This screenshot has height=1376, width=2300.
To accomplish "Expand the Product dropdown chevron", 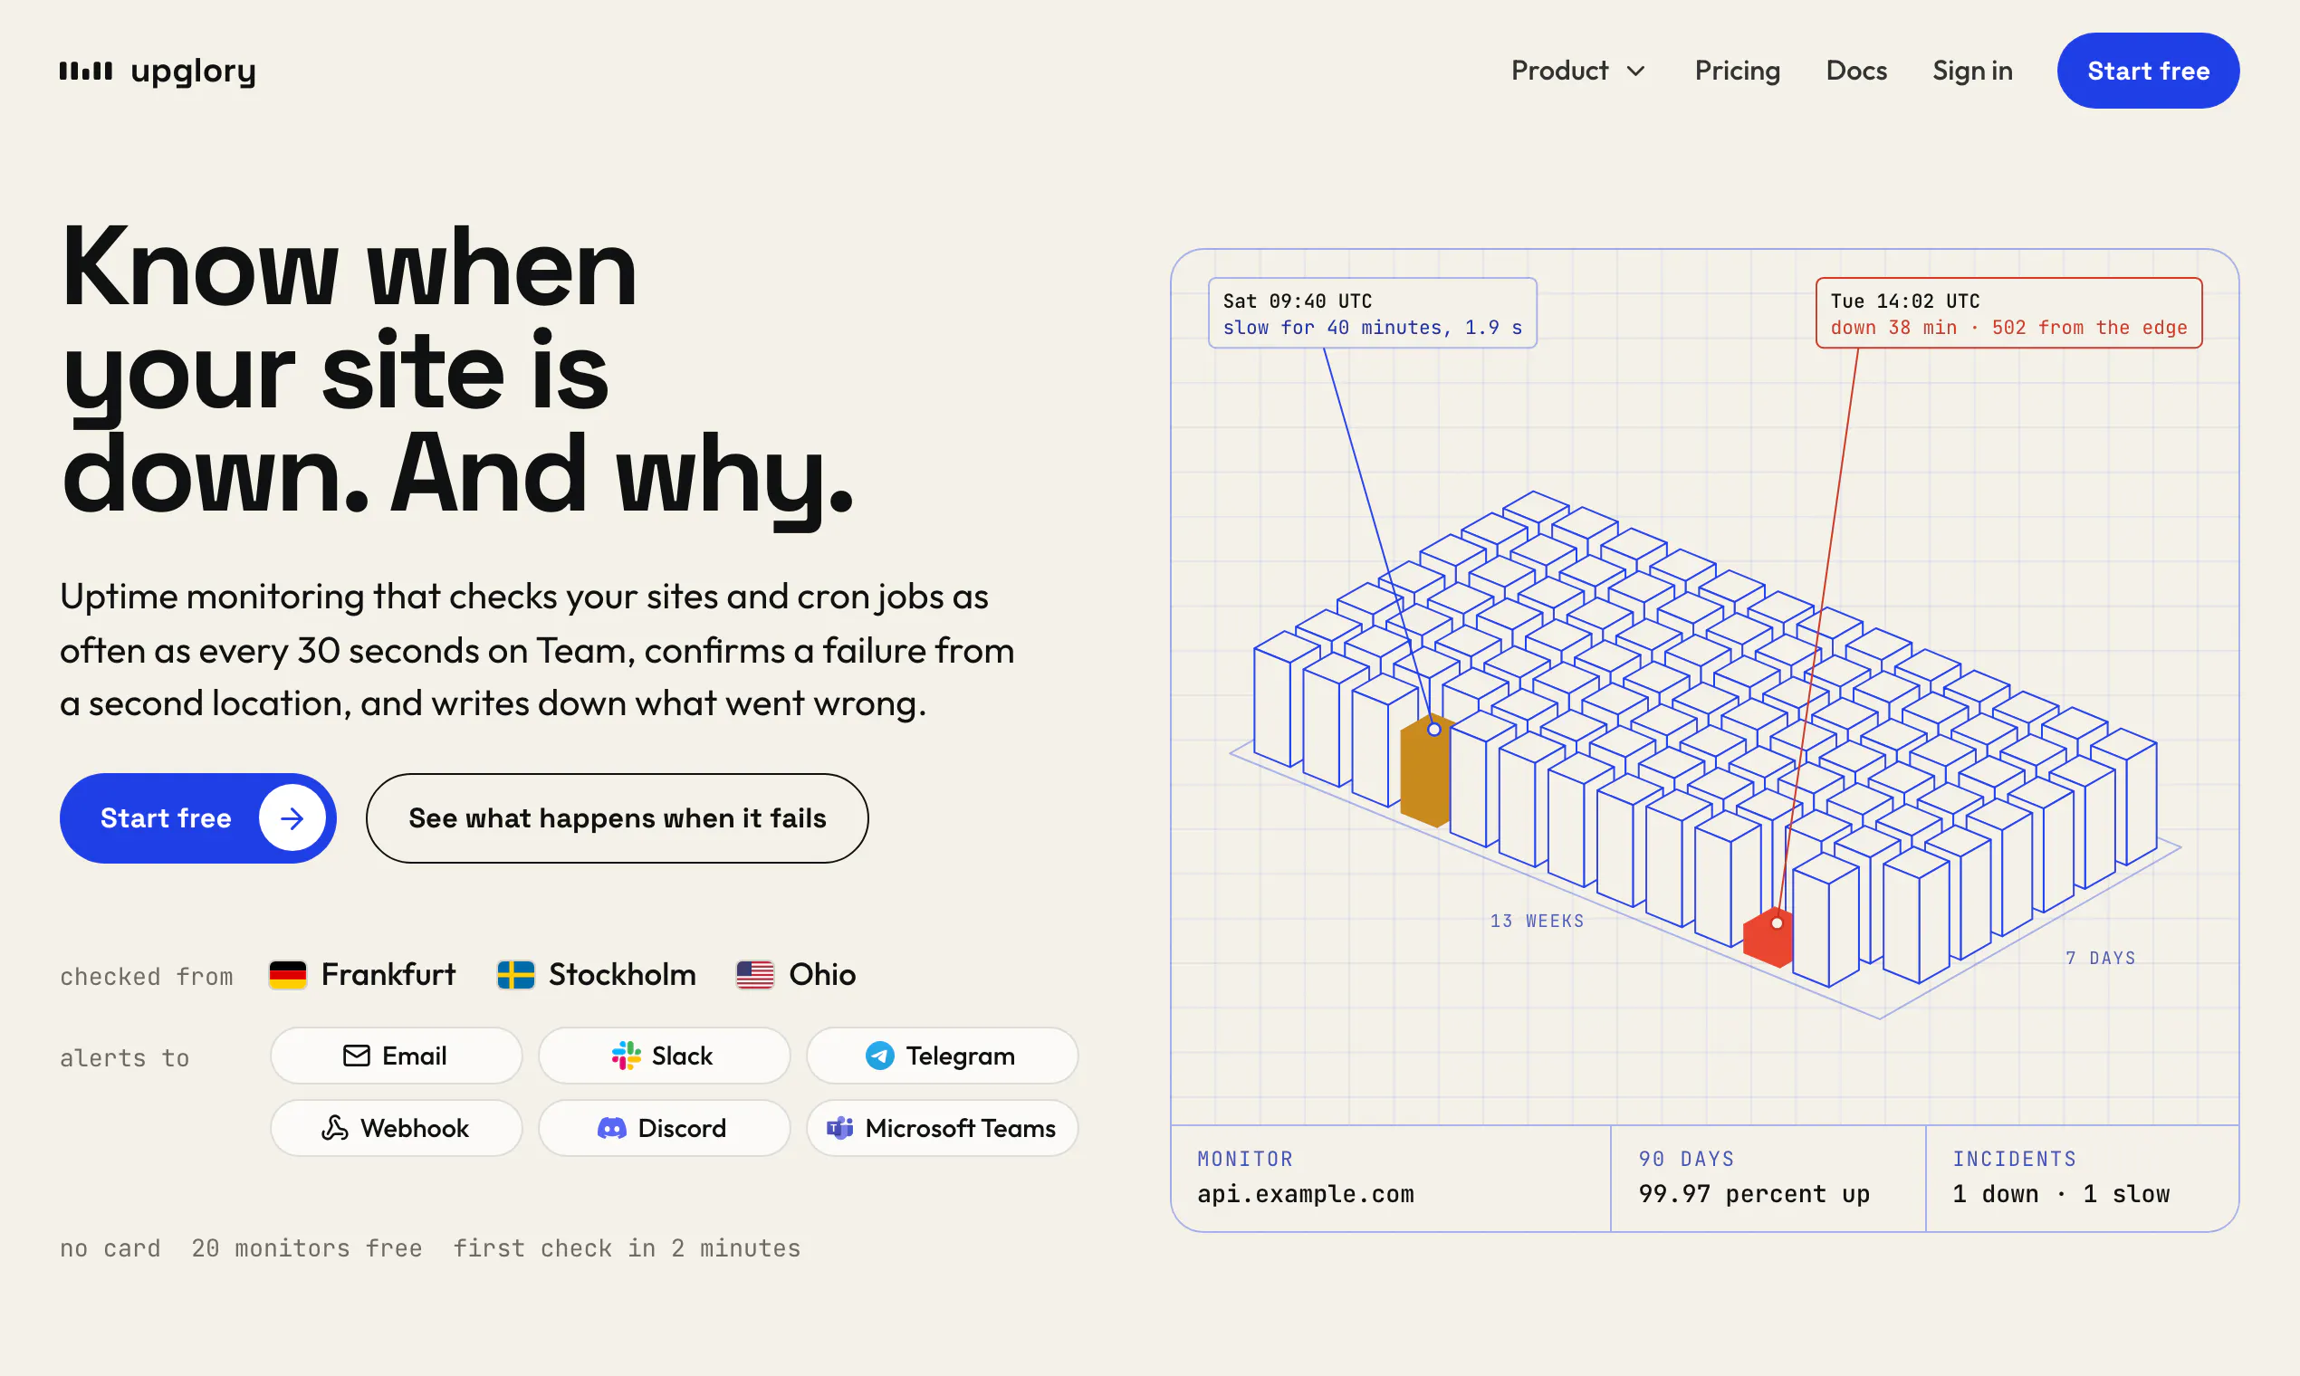I will (x=1636, y=72).
